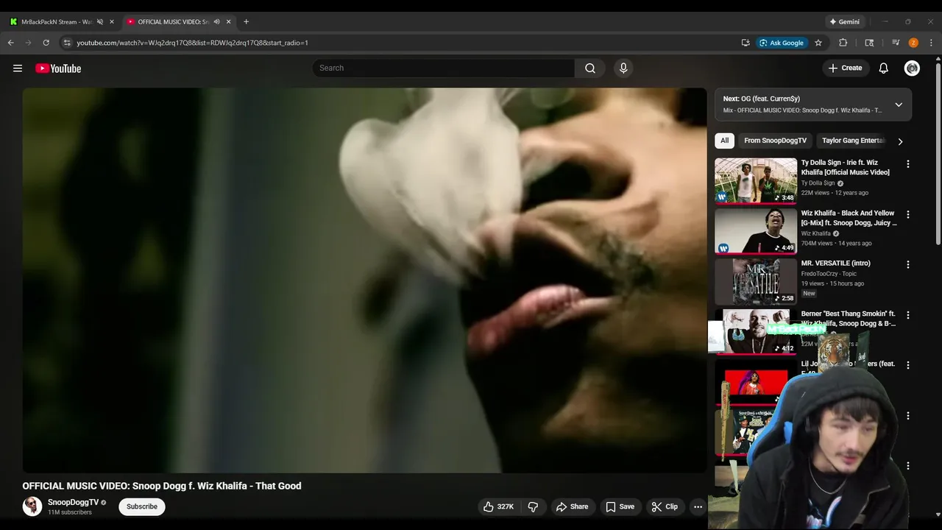Open the MR. VERSATILE (intro) thumbnail

pyautogui.click(x=756, y=280)
